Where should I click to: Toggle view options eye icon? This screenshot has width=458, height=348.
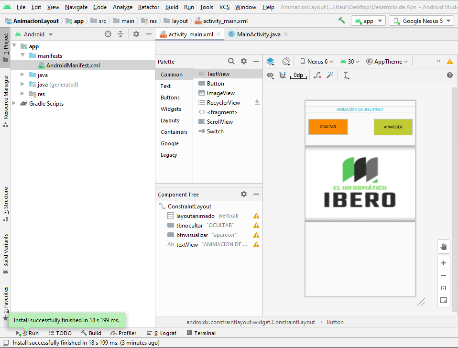[x=270, y=76]
